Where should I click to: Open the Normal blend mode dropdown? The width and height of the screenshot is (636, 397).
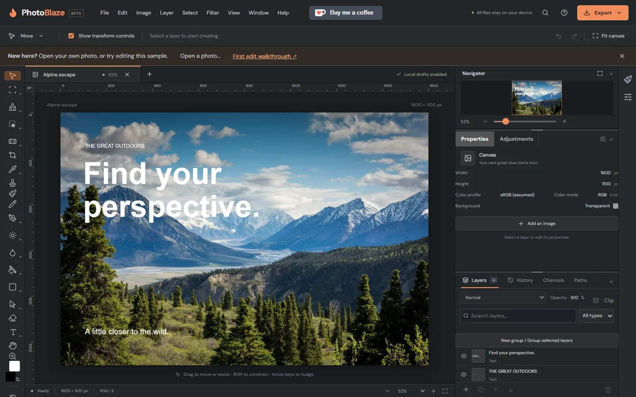click(x=503, y=298)
